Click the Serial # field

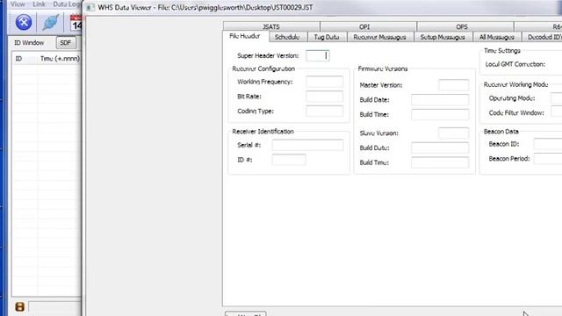point(307,145)
